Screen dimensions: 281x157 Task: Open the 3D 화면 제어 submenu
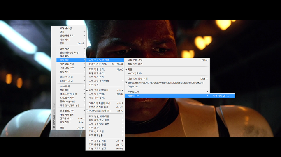71,81
